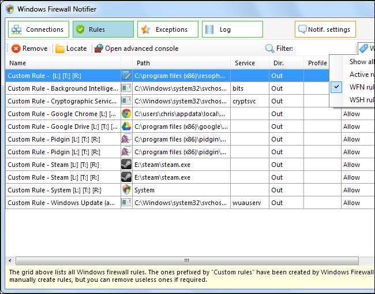Click the first Steam icon in the rules list

pyautogui.click(x=126, y=164)
